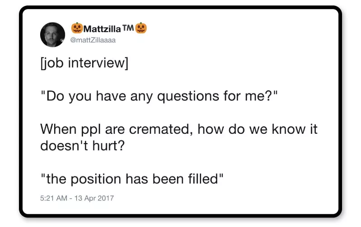
Task: Click the pumpkin emoji before Mattzilla
Action: (77, 28)
